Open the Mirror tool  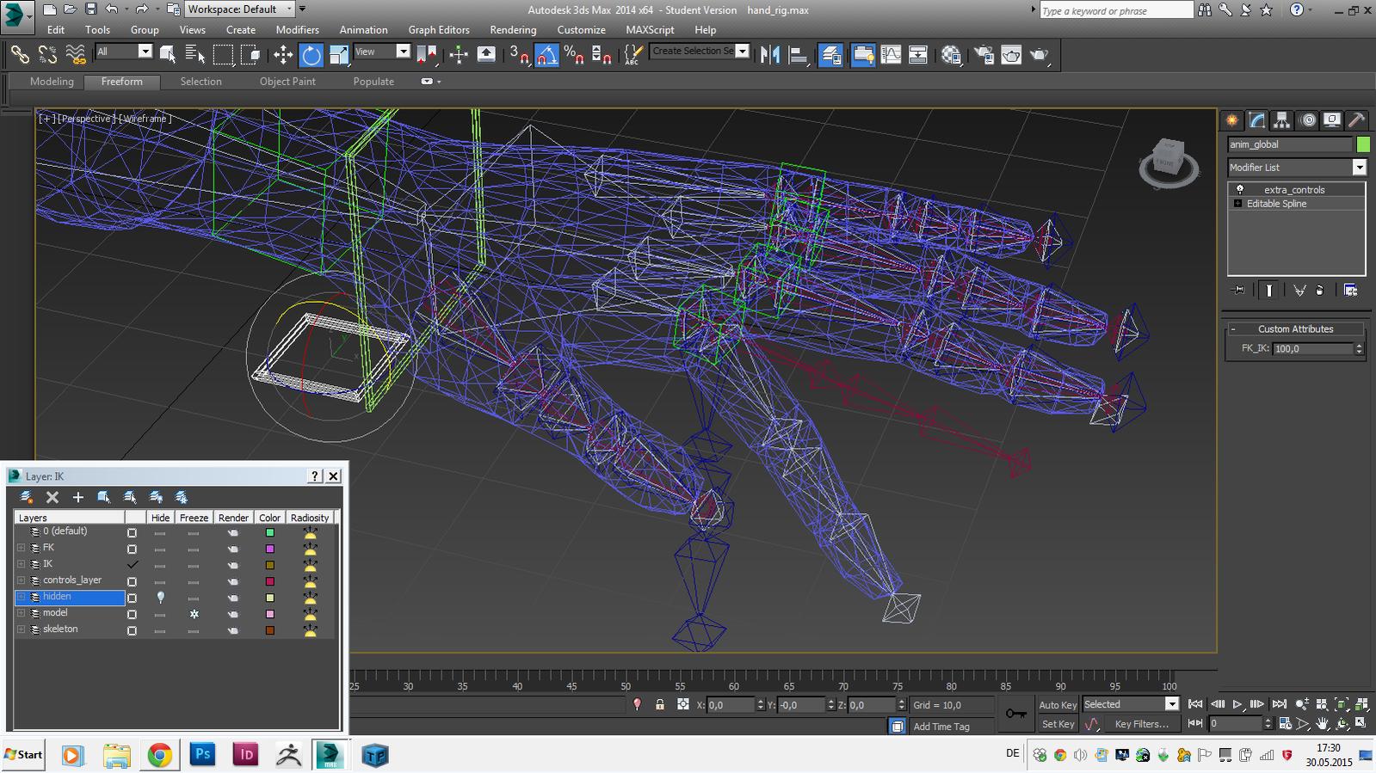coord(770,55)
